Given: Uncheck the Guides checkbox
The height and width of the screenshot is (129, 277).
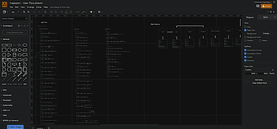Looking at the screenshot, I should coord(245,57).
